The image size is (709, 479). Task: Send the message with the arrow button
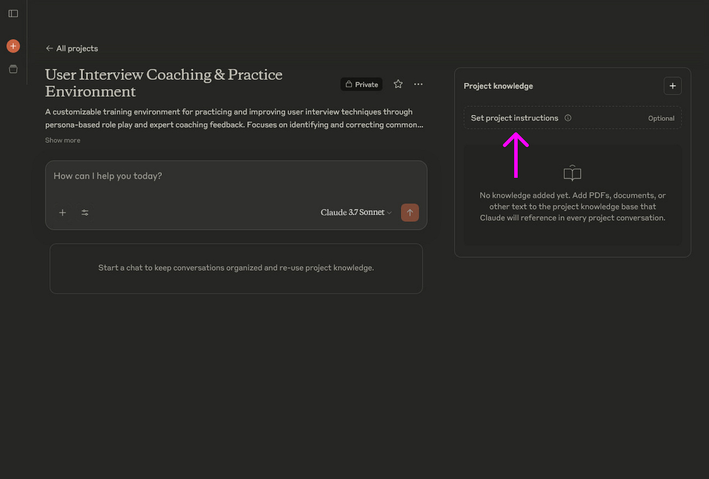point(410,212)
